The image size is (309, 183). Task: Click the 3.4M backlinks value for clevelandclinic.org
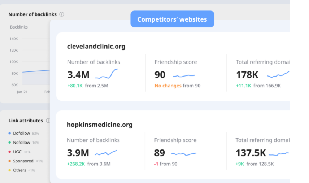78,75
